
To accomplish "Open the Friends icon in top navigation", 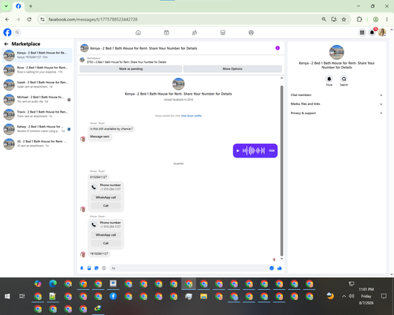I will click(195, 32).
